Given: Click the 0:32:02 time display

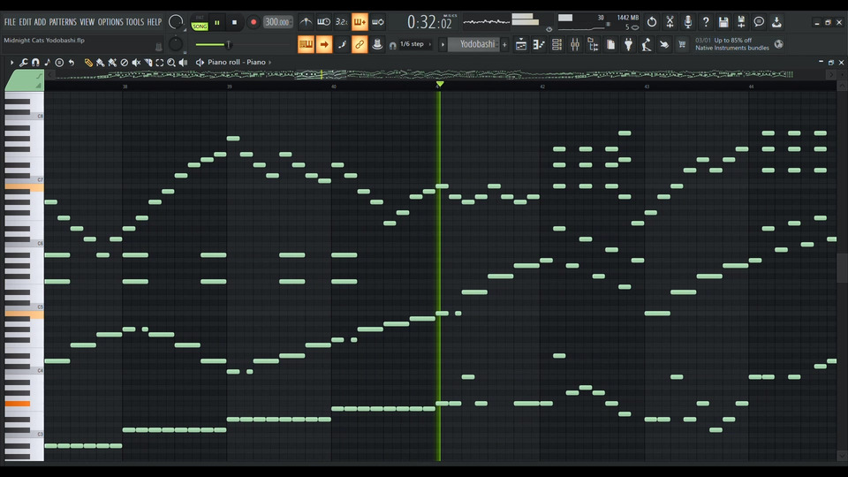Looking at the screenshot, I should [x=429, y=22].
